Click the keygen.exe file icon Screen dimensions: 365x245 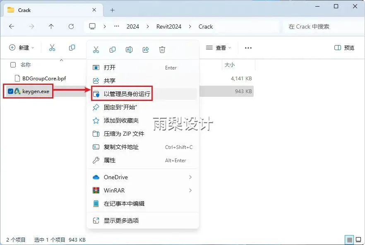point(17,91)
